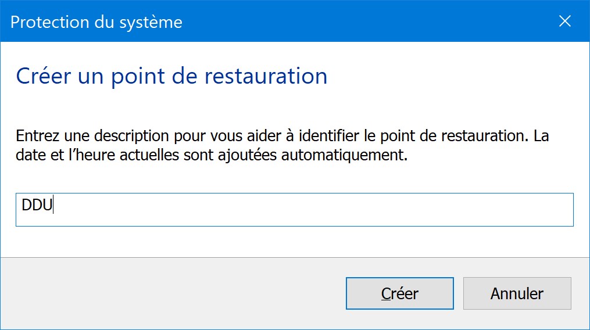
Task: Confirm restore point creation with Créer
Action: pyautogui.click(x=399, y=293)
